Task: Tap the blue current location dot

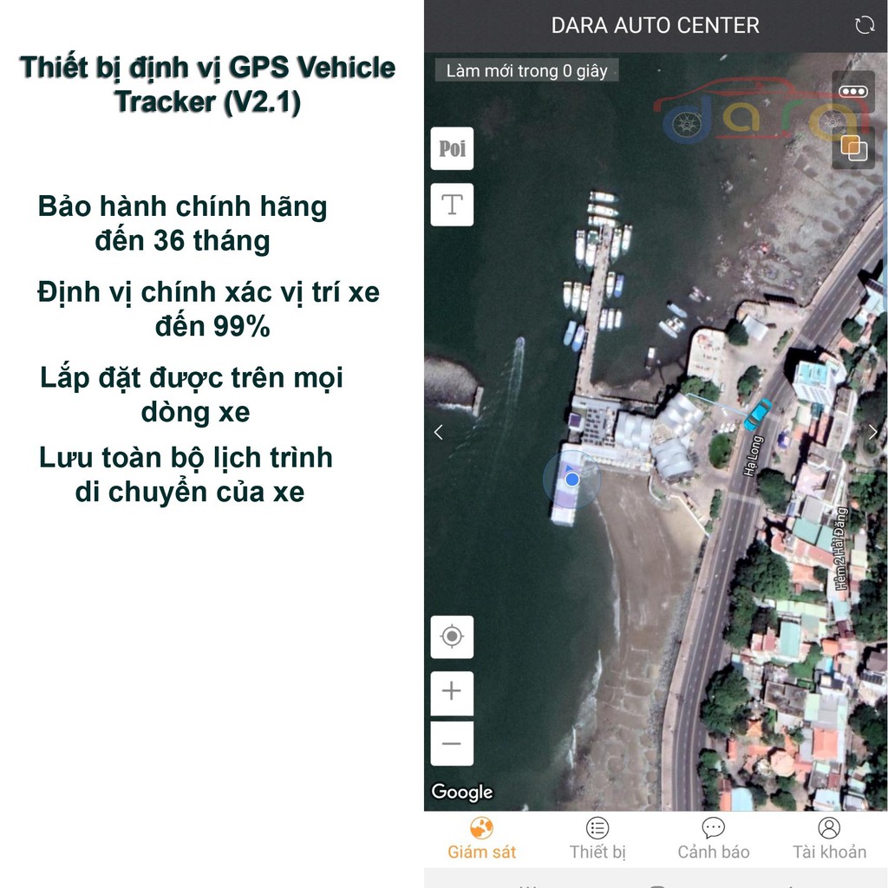Action: pyautogui.click(x=572, y=480)
